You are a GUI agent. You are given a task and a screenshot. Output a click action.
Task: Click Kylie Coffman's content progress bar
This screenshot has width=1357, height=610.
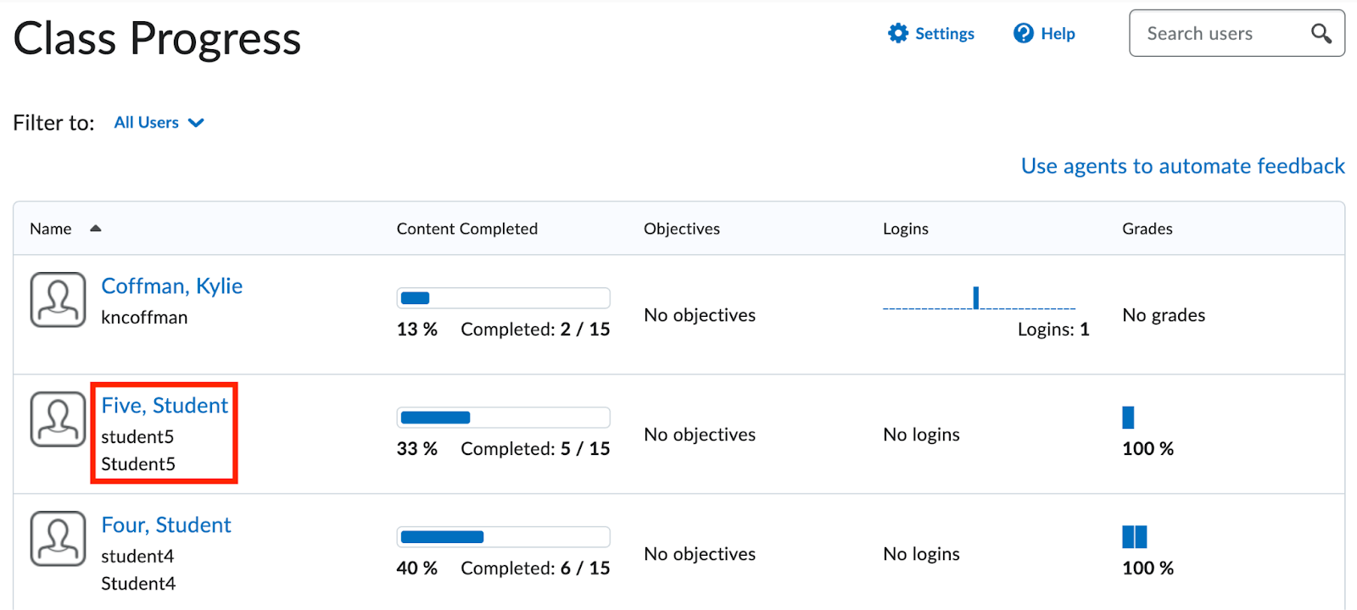503,297
